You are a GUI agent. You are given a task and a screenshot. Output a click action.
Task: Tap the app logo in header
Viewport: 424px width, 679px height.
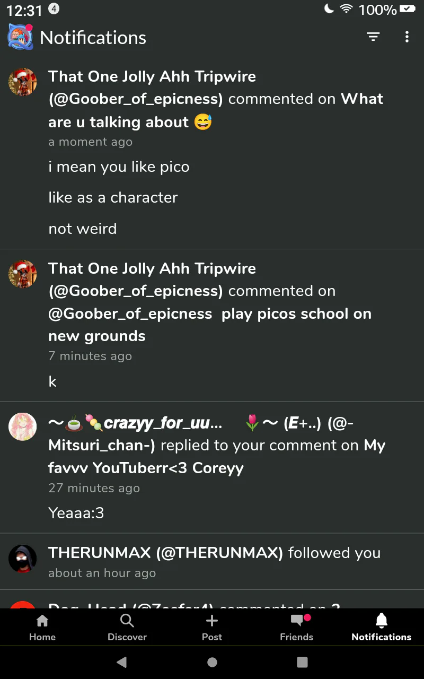[20, 37]
